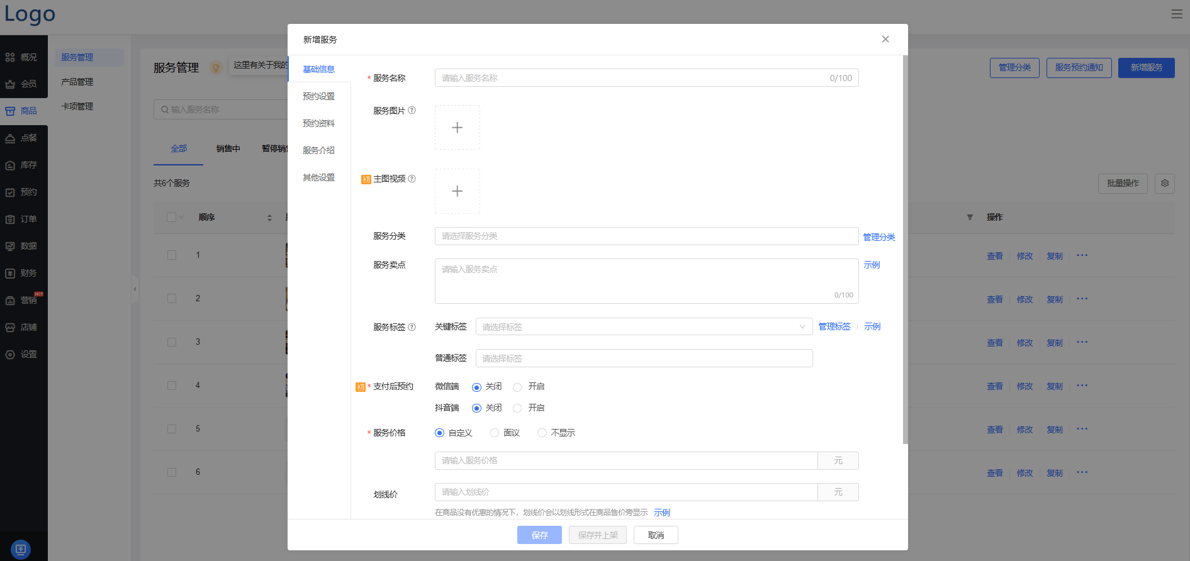Click the help icon beside 服务标签
The width and height of the screenshot is (1190, 561).
(x=412, y=327)
